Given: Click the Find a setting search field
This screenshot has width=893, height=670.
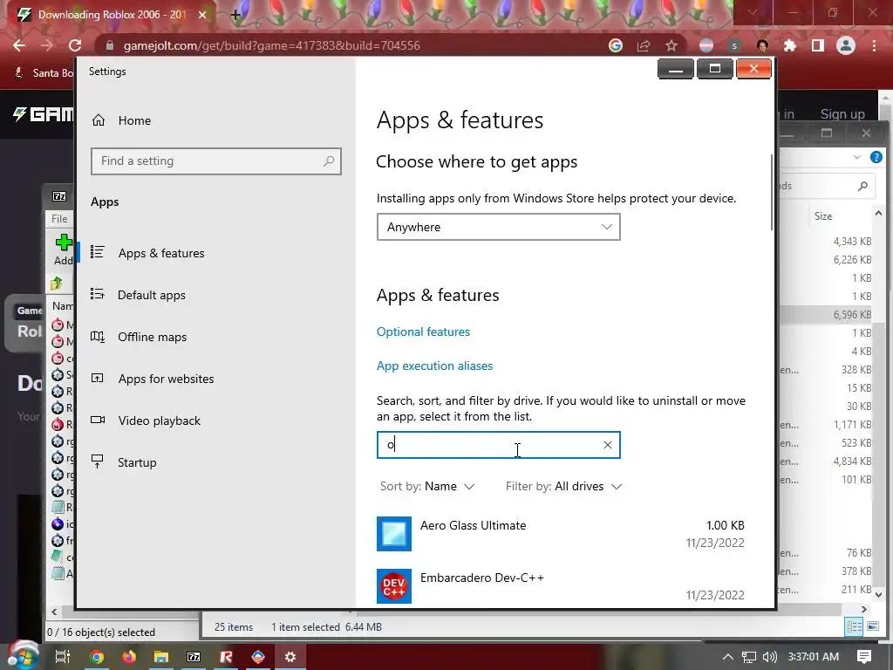Looking at the screenshot, I should (216, 161).
